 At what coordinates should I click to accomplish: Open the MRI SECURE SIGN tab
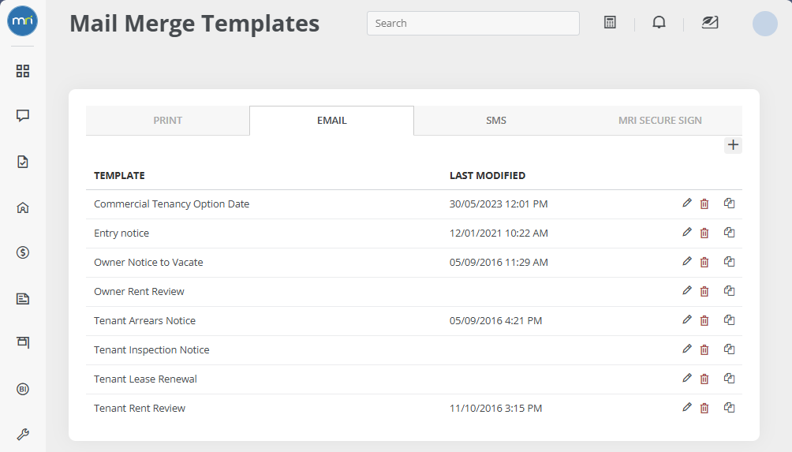[659, 121]
